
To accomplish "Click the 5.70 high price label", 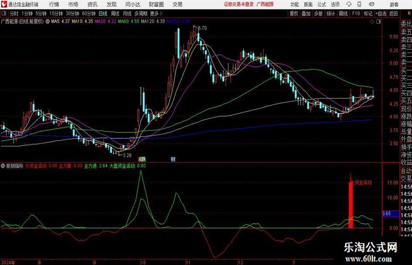I will pyautogui.click(x=202, y=28).
